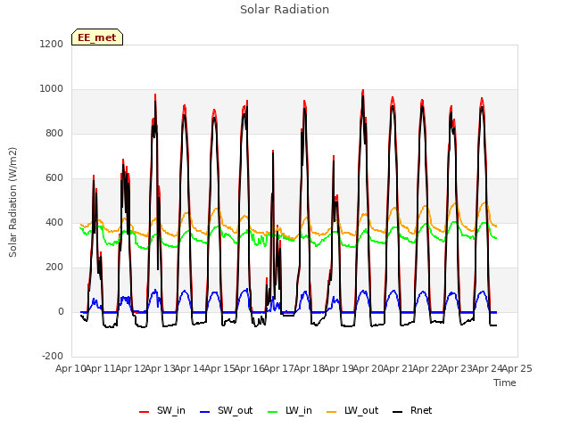Click the SW_in legend entry
Screen dimensions: 571x428
(162, 410)
